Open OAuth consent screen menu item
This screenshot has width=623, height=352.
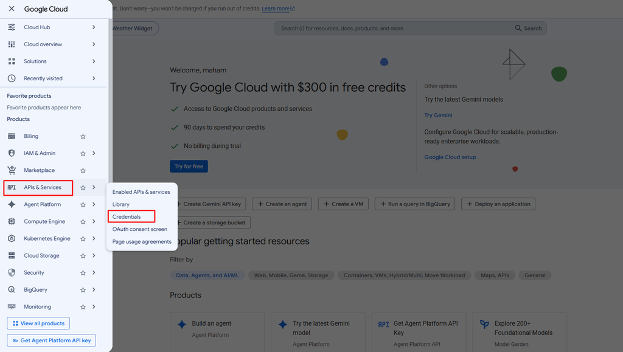(x=140, y=229)
